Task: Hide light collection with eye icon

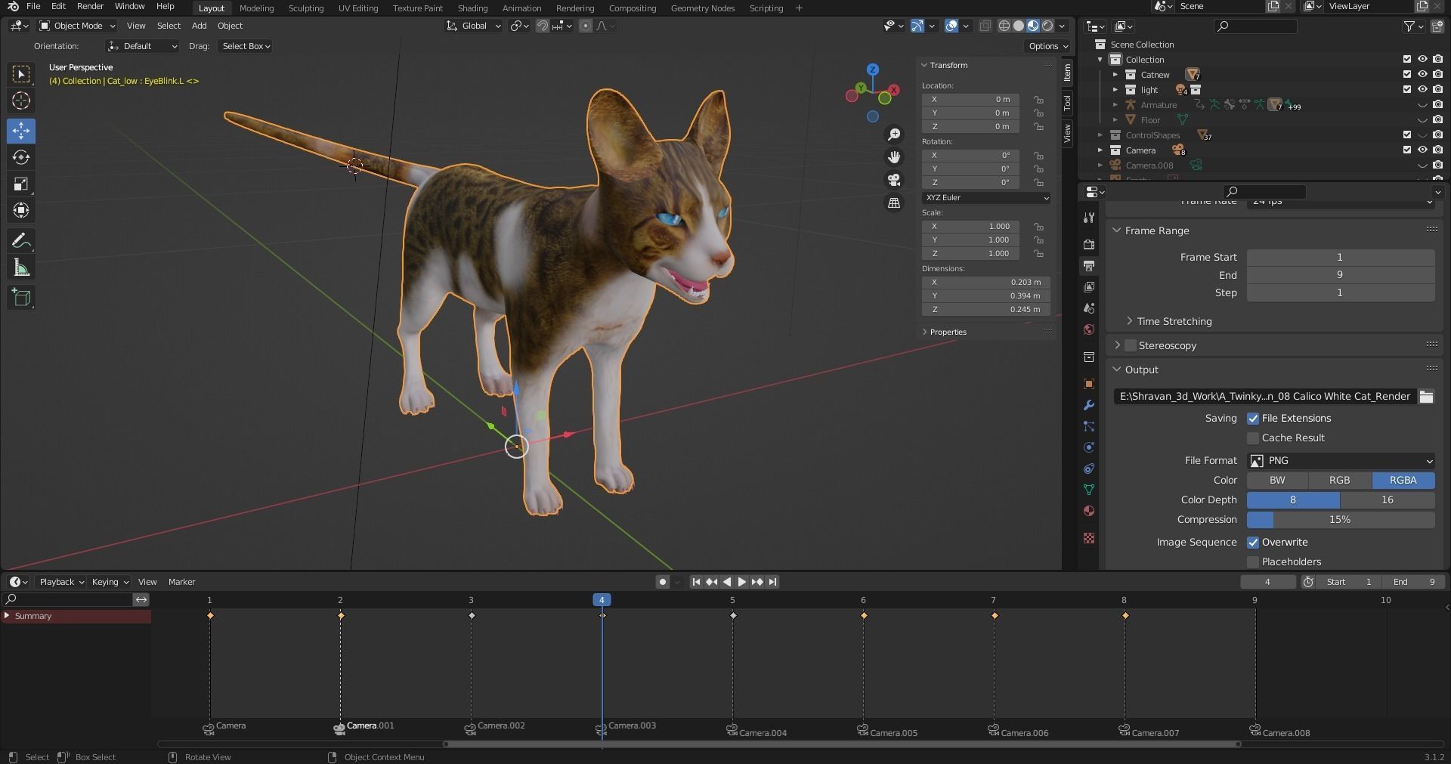Action: coord(1422,90)
